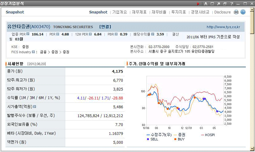This screenshot has height=152, width=255.
Task: Click the phone number 02-3770-2000
Action: click(x=159, y=47)
